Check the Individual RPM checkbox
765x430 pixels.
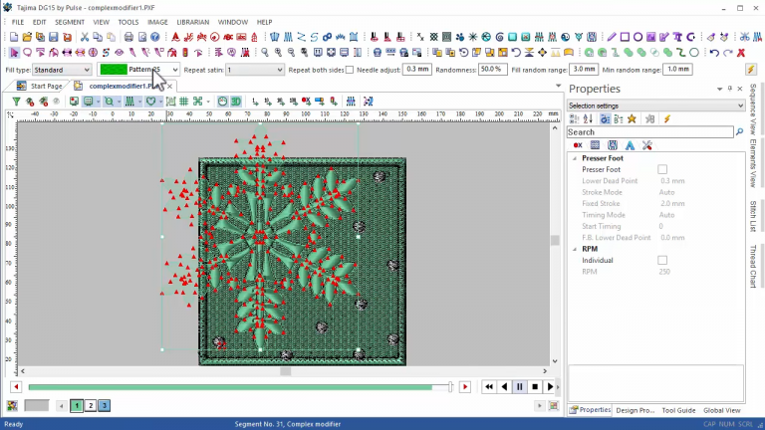click(662, 260)
